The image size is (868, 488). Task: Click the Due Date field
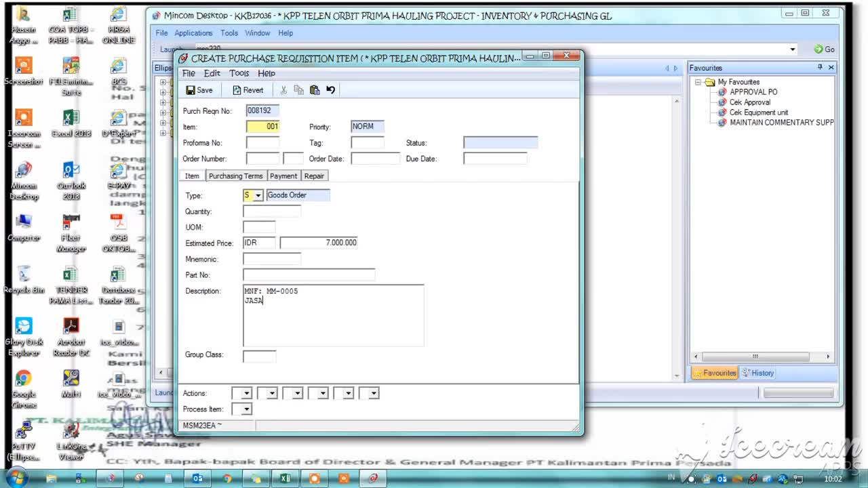(x=495, y=159)
